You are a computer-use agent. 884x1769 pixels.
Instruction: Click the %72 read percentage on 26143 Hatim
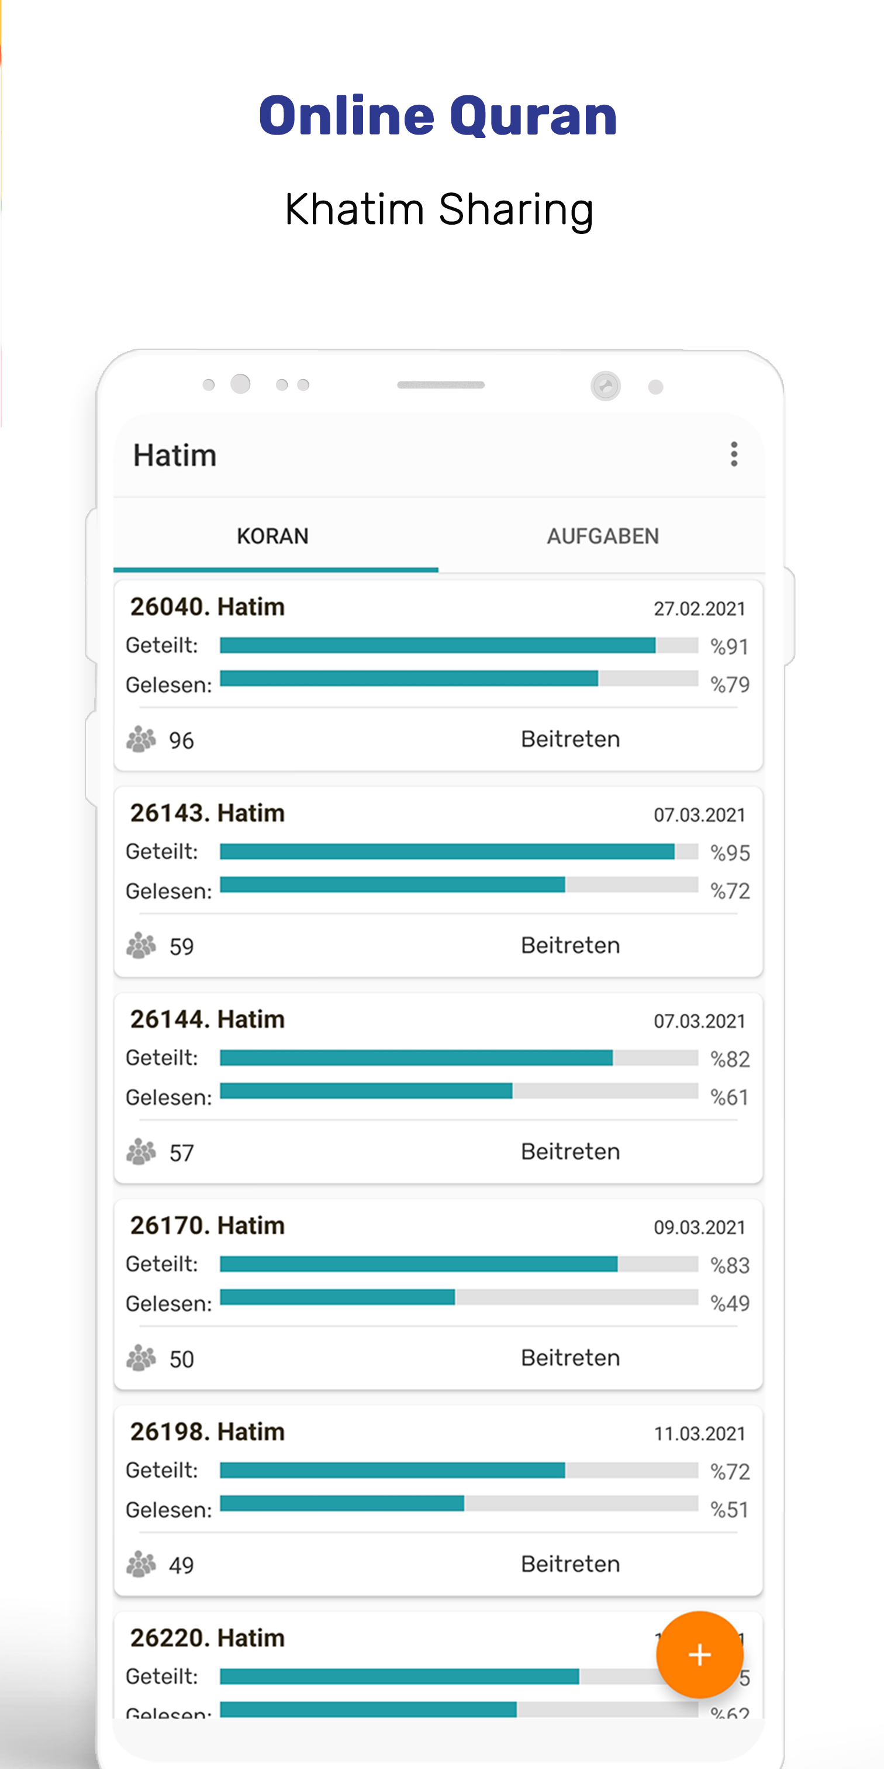coord(730,891)
